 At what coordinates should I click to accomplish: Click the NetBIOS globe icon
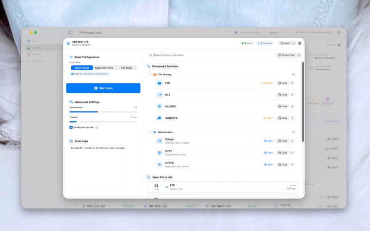[160, 106]
